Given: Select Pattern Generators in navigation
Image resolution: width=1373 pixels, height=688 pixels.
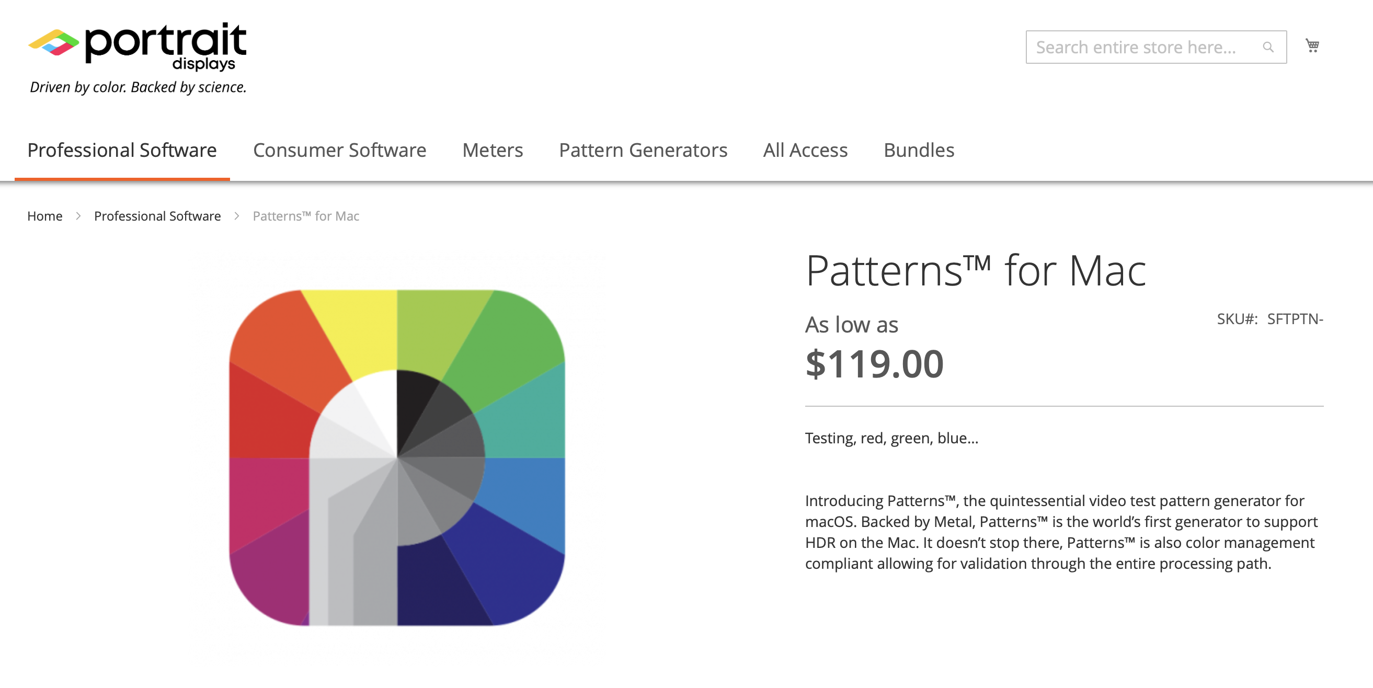Looking at the screenshot, I should pyautogui.click(x=643, y=150).
